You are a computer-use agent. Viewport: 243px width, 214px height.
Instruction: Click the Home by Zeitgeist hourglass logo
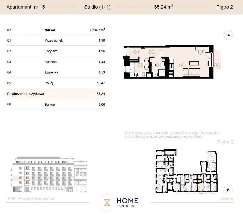point(107,202)
